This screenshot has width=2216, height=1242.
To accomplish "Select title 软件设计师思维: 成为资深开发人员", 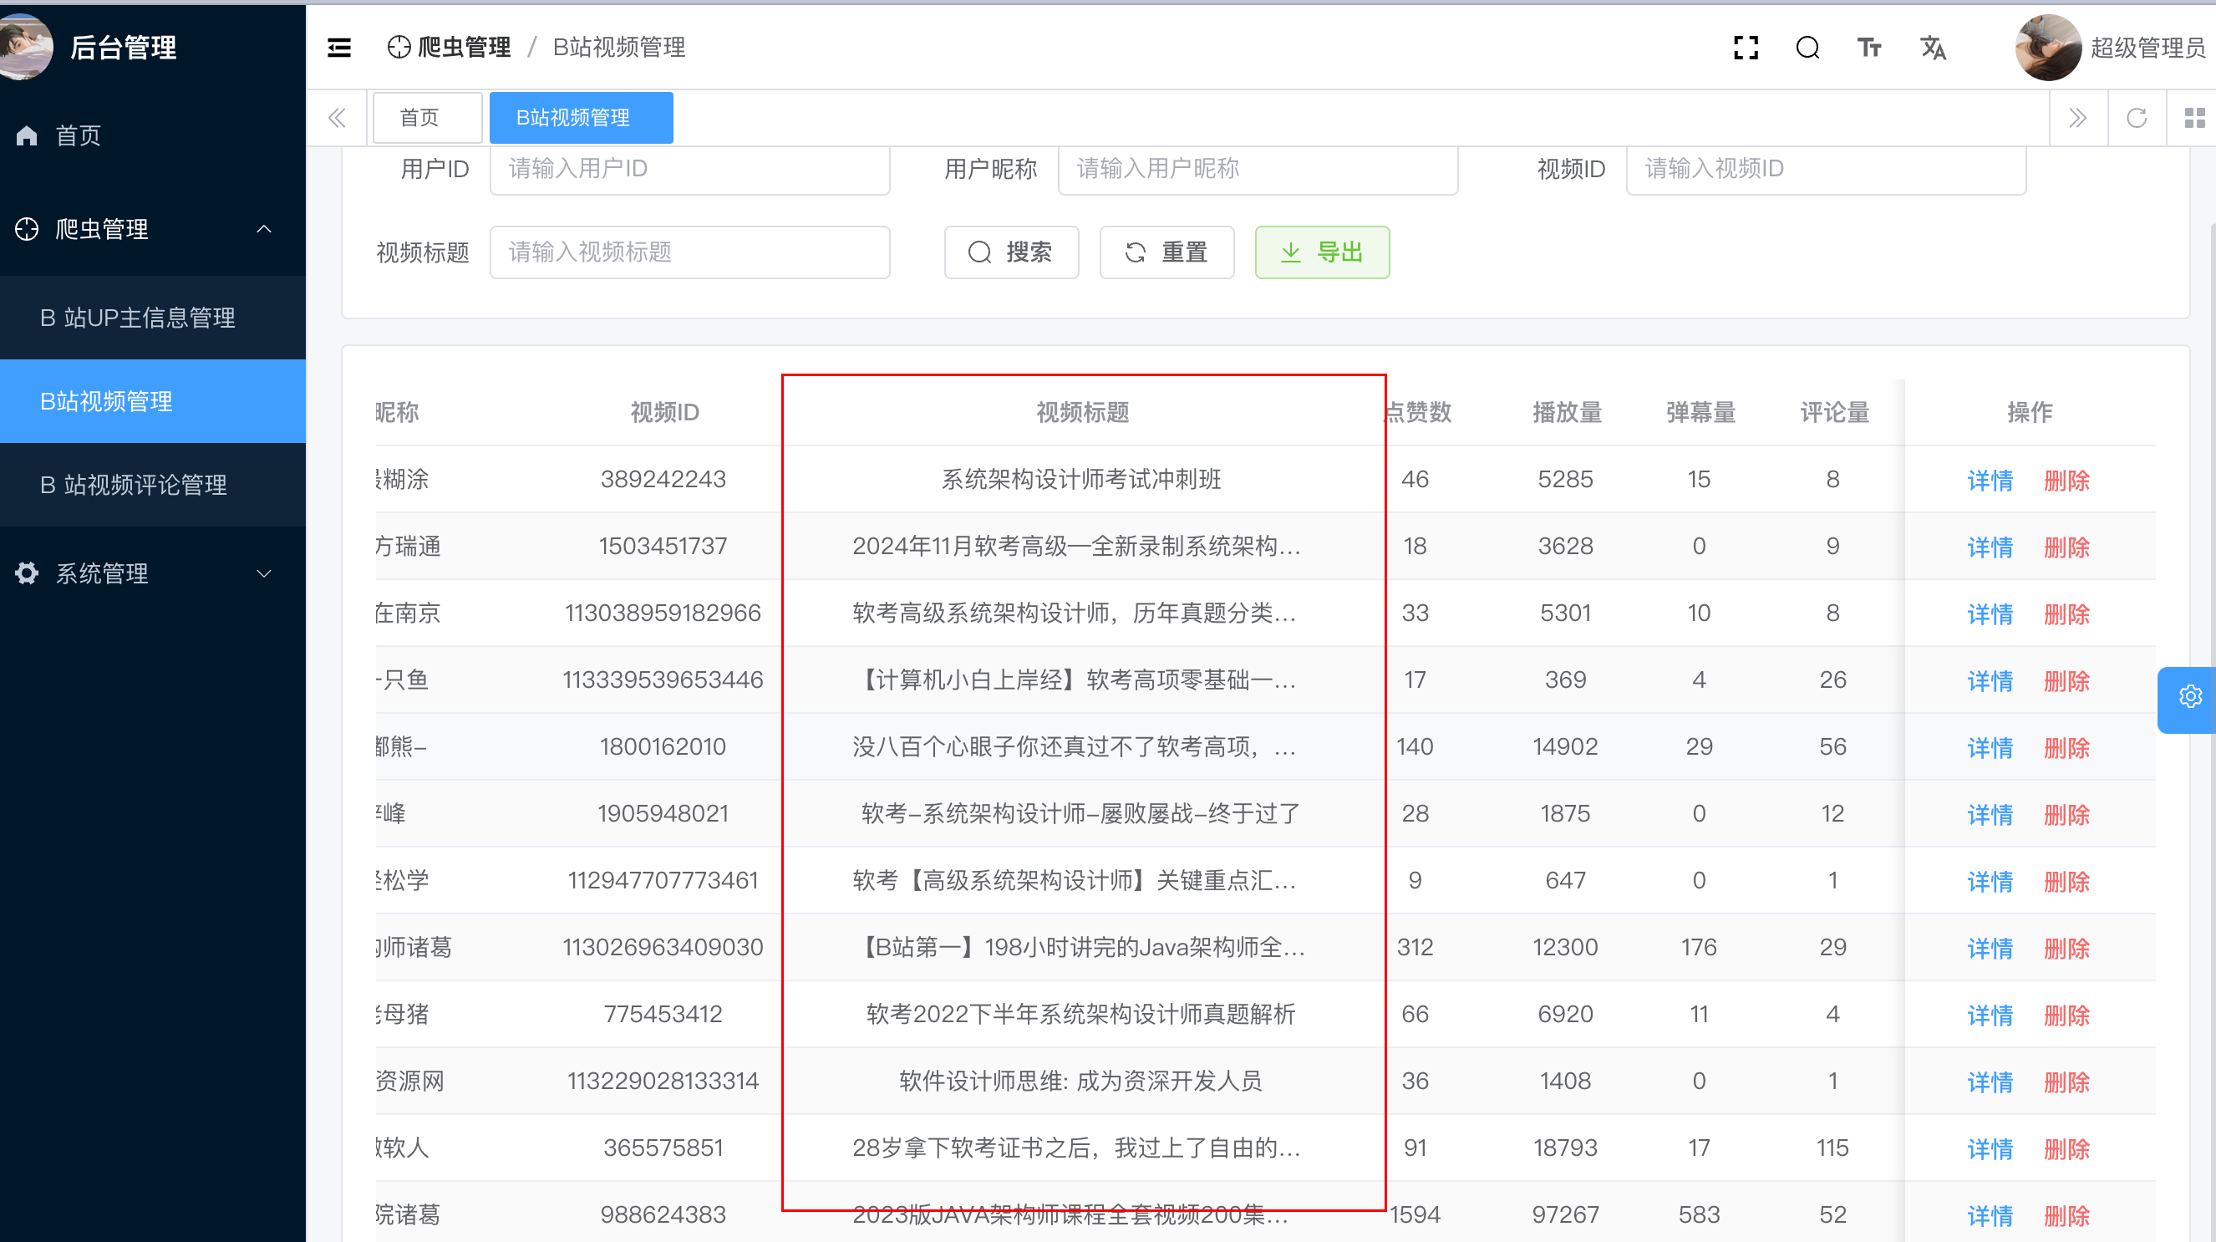I will point(1081,1082).
